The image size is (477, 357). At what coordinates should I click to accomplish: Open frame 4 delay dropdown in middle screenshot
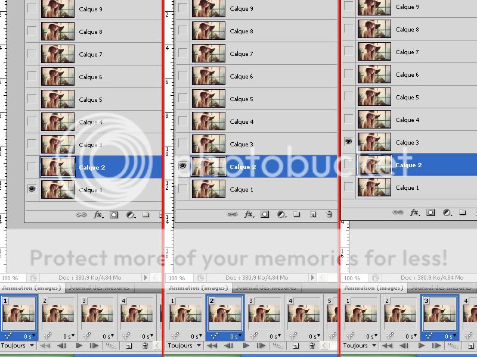pyautogui.click(x=314, y=336)
